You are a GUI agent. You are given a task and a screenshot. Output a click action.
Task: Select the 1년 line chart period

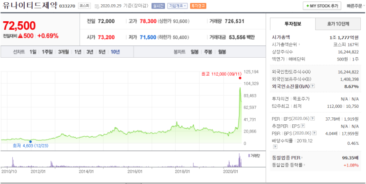(78, 52)
